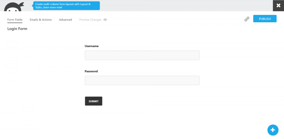Click the Ninja Forms logo icon

(14, 7)
